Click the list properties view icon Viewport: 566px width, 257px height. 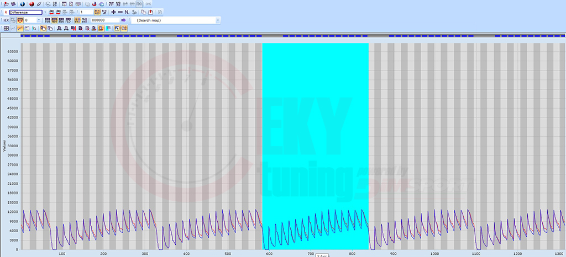pyautogui.click(x=27, y=28)
